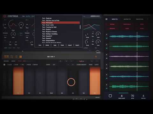
Task: Click the Max Loop value 4
Action: [x=122, y=96]
